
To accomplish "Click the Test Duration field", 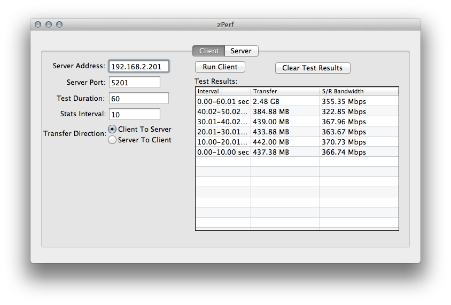I will tap(138, 99).
